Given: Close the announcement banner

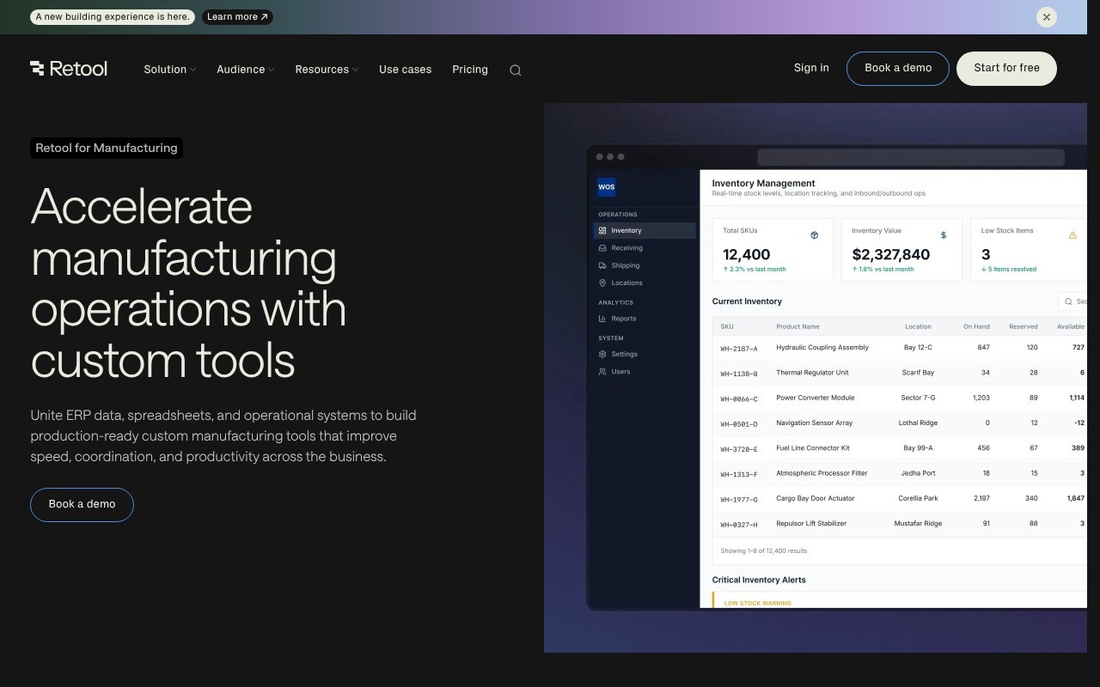Looking at the screenshot, I should pyautogui.click(x=1046, y=17).
